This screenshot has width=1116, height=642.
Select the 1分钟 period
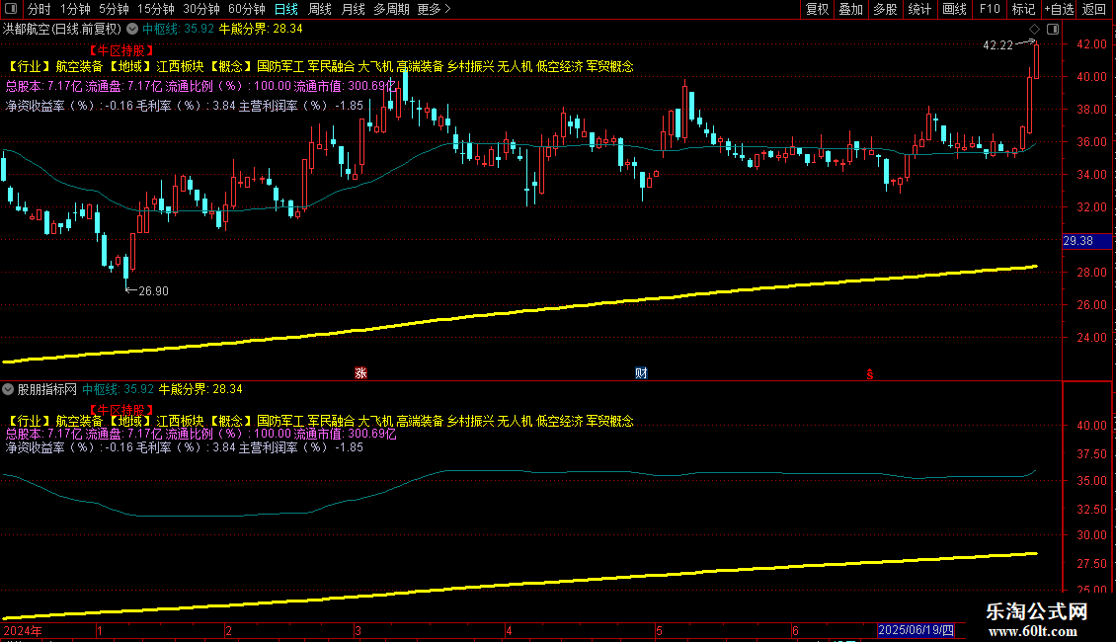tap(75, 9)
